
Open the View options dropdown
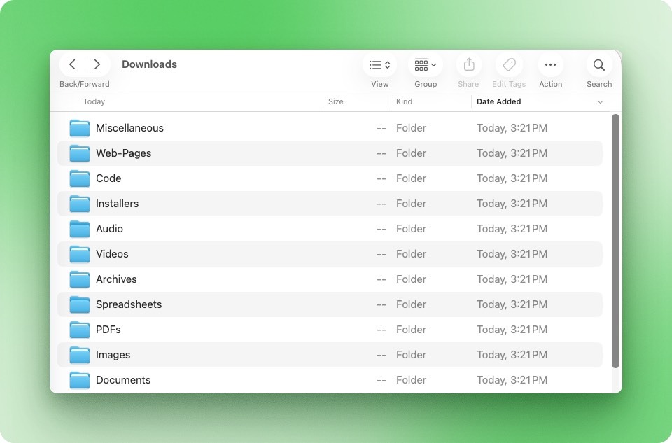coord(379,64)
